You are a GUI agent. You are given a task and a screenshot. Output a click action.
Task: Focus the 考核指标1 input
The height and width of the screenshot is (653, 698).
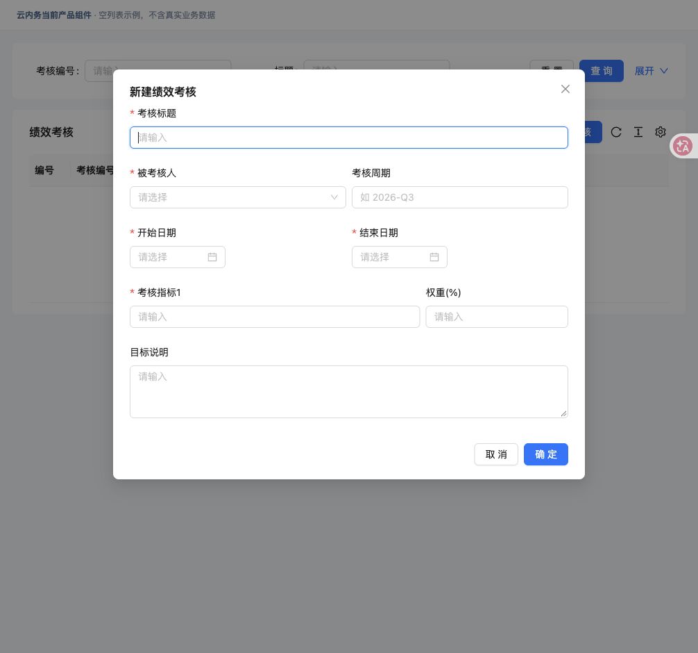275,317
